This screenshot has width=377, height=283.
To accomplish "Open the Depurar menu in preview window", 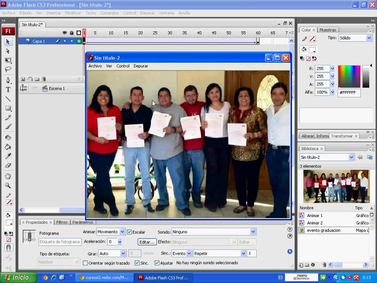I will (141, 66).
